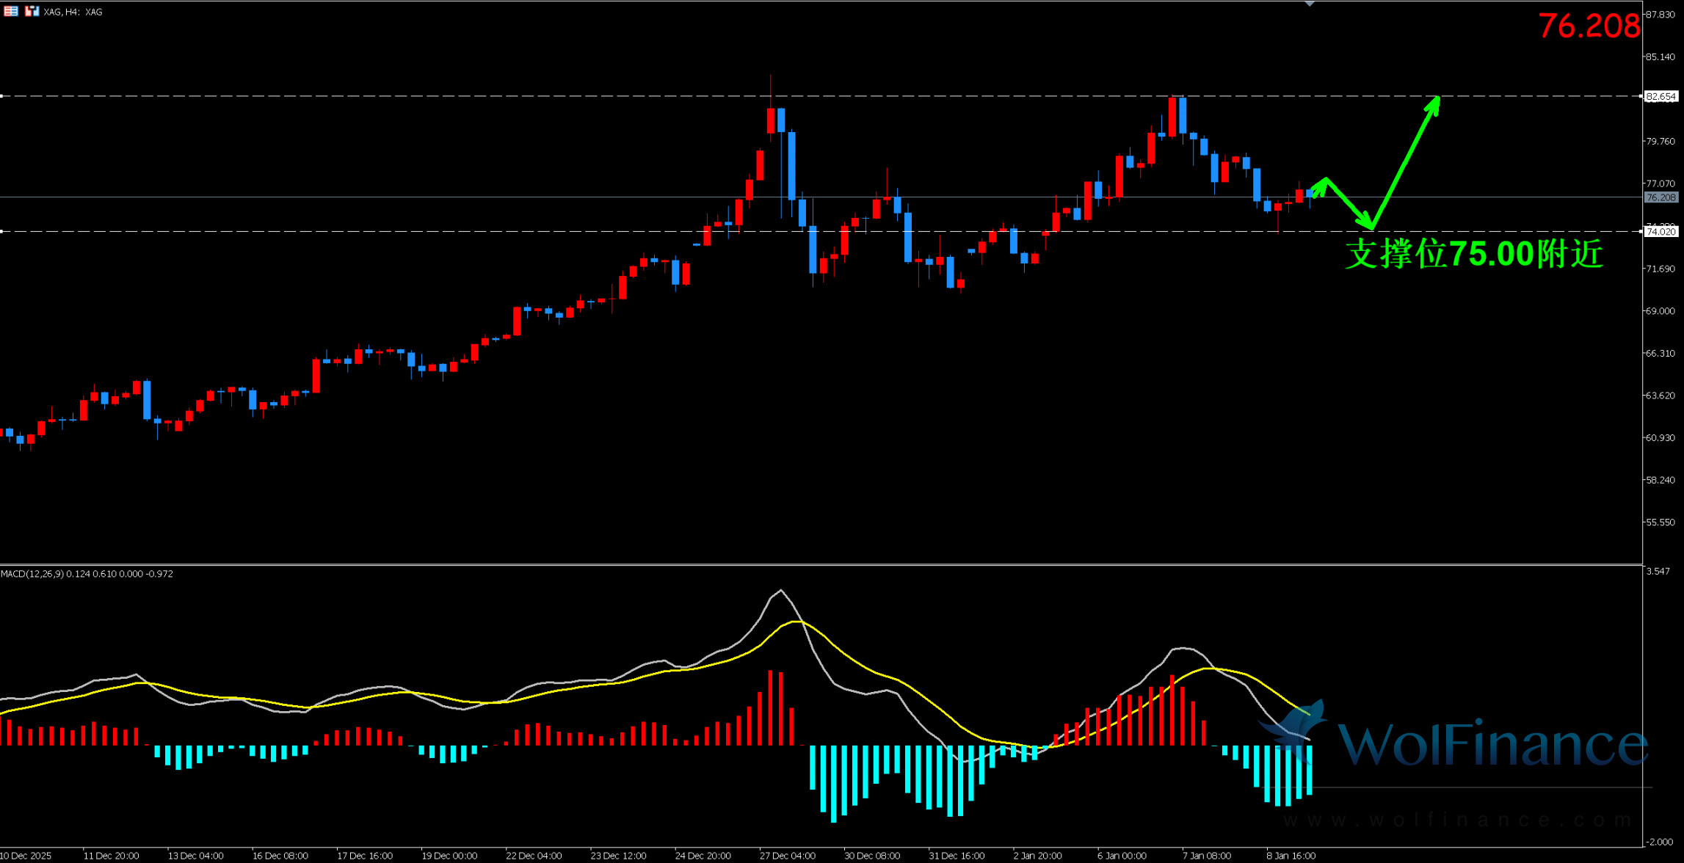The image size is (1684, 863).
Task: Select the 74.020 horizontal line price label
Action: click(x=1661, y=231)
